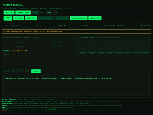Click the ATT legend label in chart

point(5,55)
